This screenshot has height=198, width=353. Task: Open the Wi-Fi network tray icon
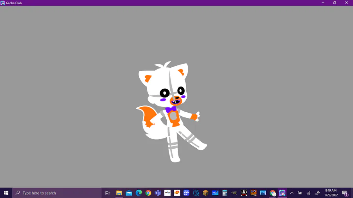pyautogui.click(x=309, y=193)
